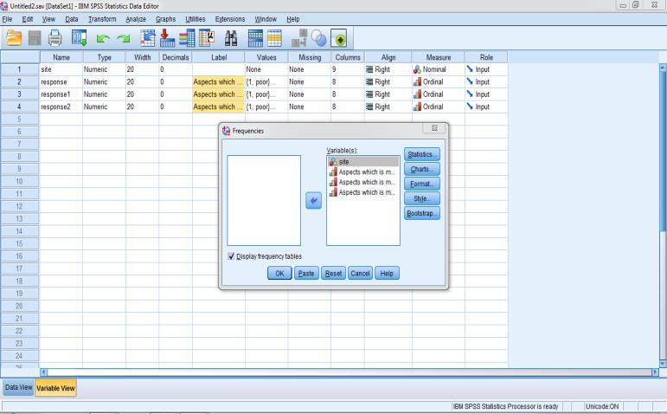Click the Decimals column header
The width and height of the screenshot is (667, 414).
pyautogui.click(x=176, y=57)
